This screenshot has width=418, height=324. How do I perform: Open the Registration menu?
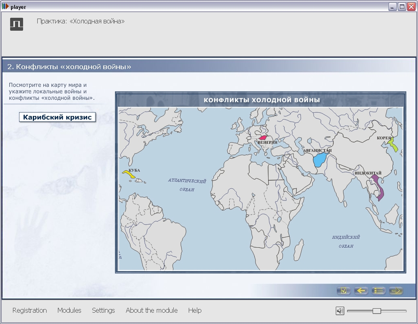(30, 310)
